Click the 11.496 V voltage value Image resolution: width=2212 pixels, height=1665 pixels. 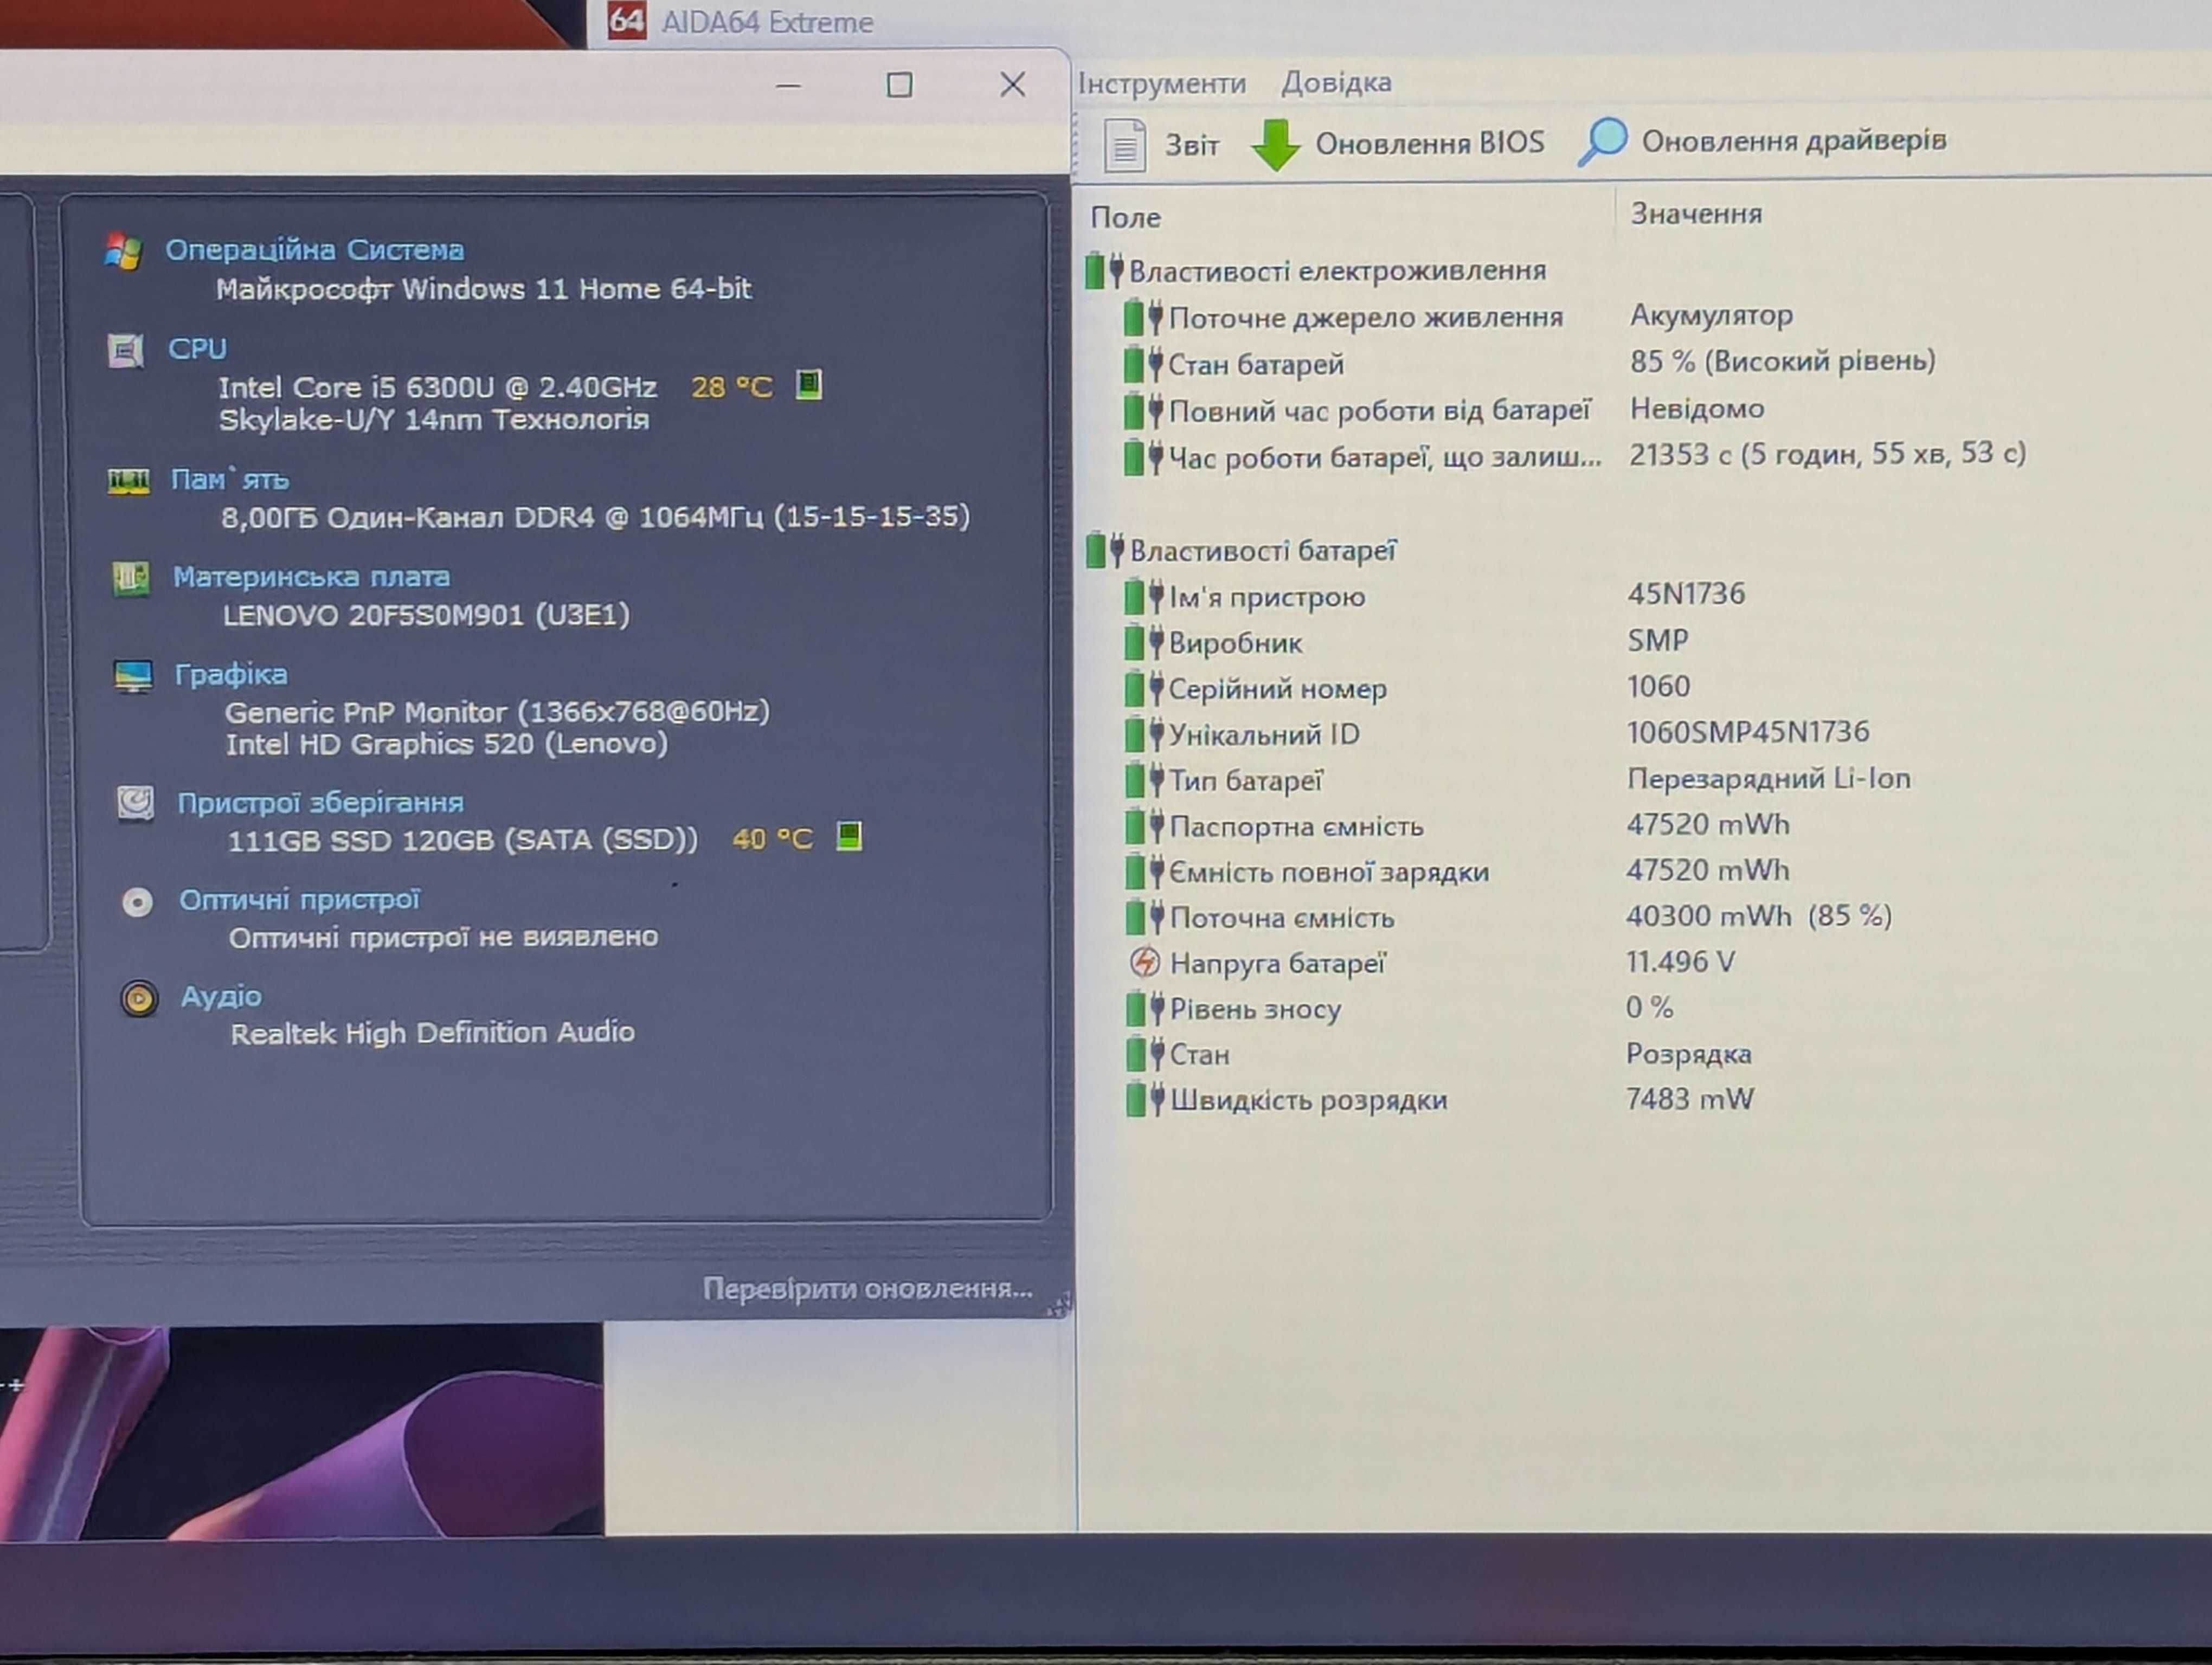[1680, 961]
